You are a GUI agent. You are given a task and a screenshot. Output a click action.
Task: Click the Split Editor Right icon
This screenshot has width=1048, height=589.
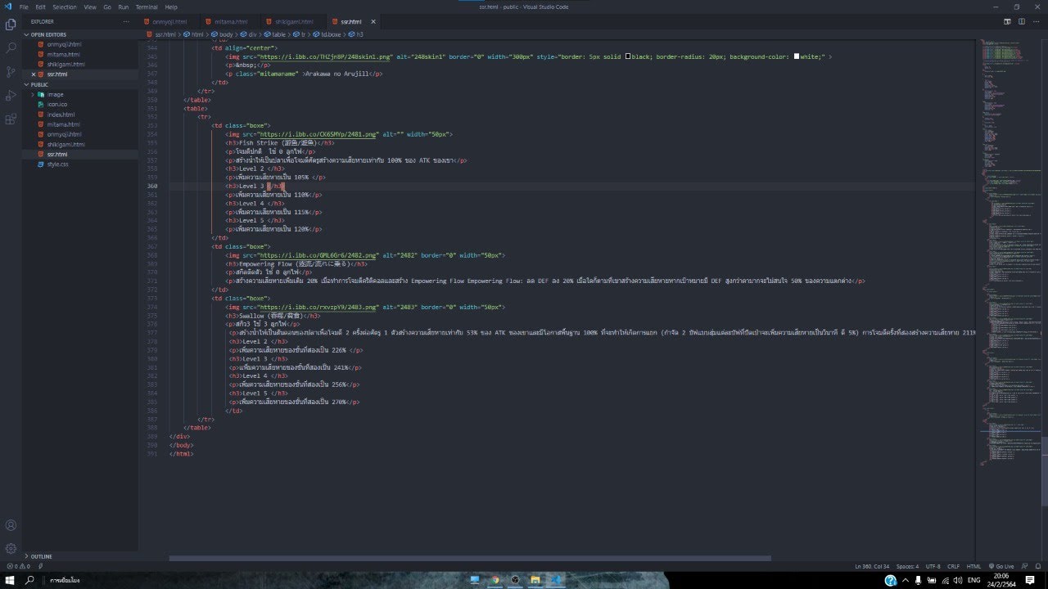click(1022, 21)
